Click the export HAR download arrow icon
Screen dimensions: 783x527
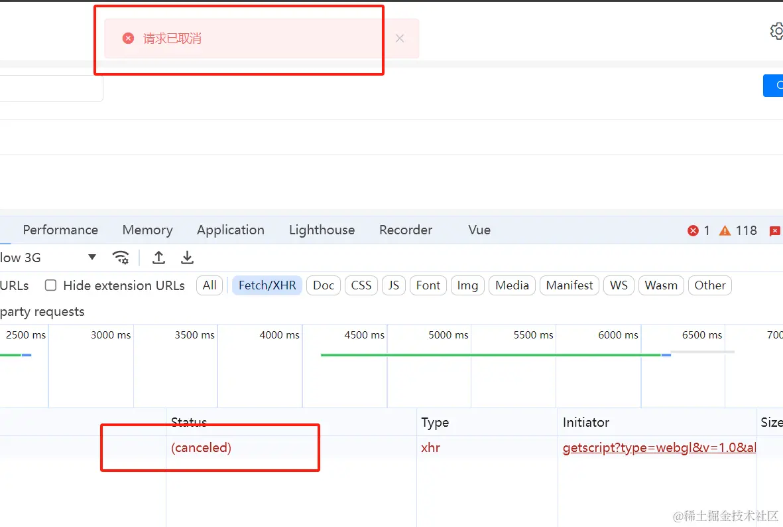187,258
